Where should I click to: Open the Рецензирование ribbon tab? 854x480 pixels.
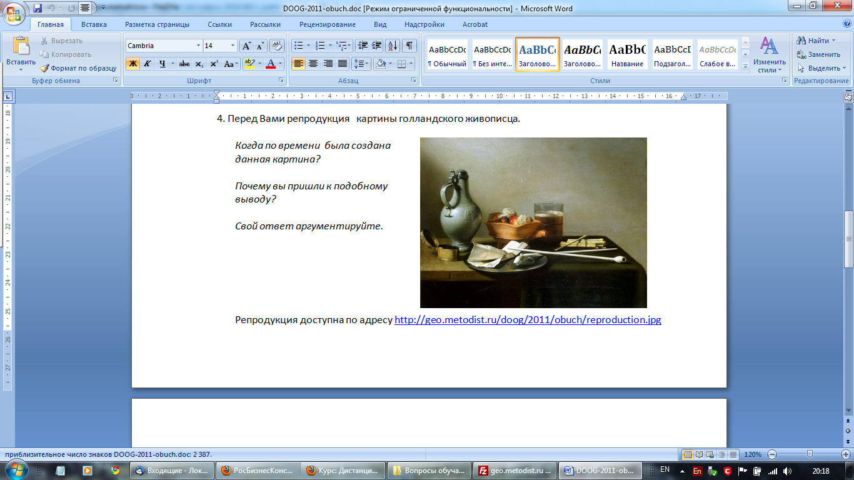(327, 24)
